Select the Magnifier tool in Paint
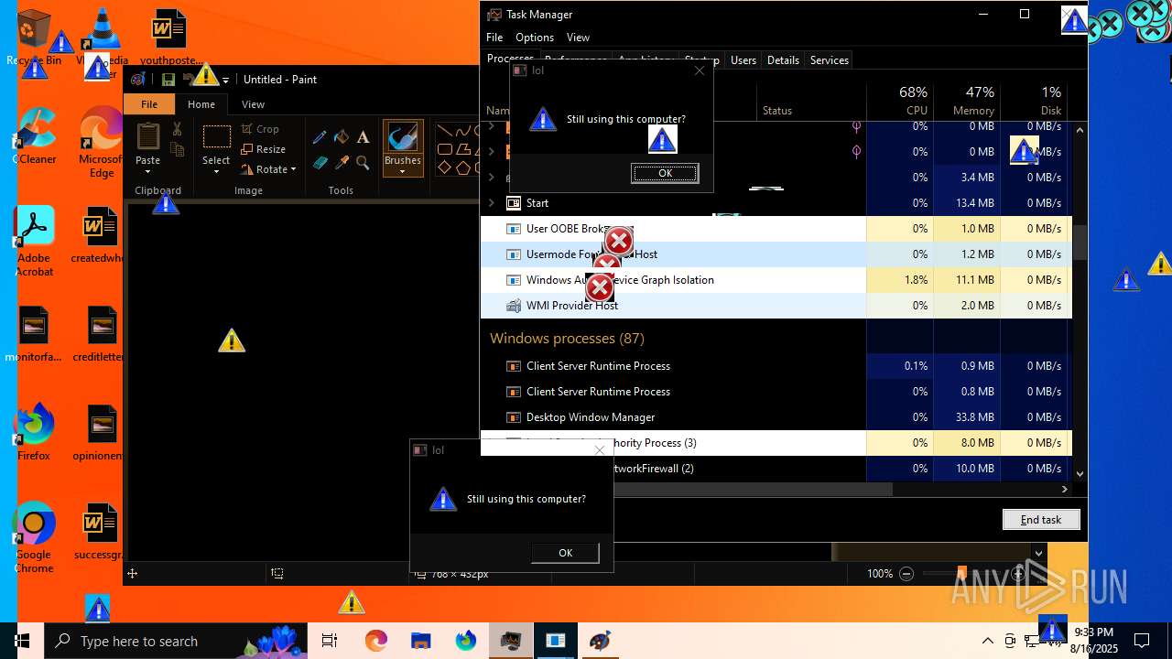 364,163
